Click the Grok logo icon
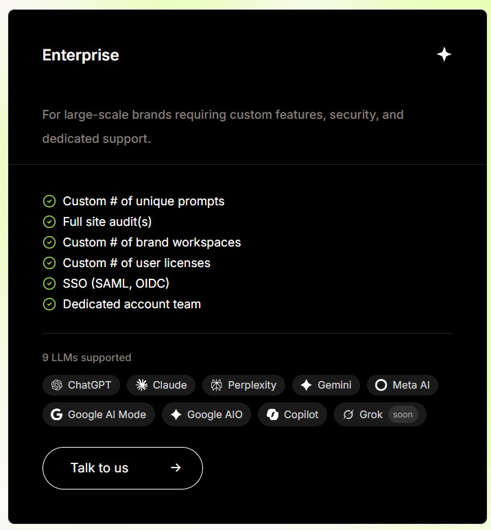 tap(348, 415)
